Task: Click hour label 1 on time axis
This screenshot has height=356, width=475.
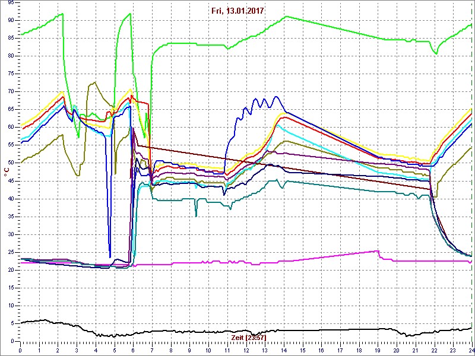Action: coord(39,350)
